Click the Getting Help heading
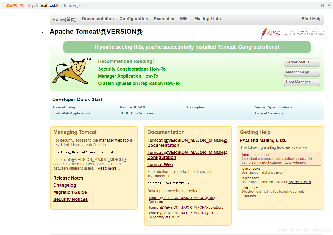333x235 pixels. click(255, 132)
